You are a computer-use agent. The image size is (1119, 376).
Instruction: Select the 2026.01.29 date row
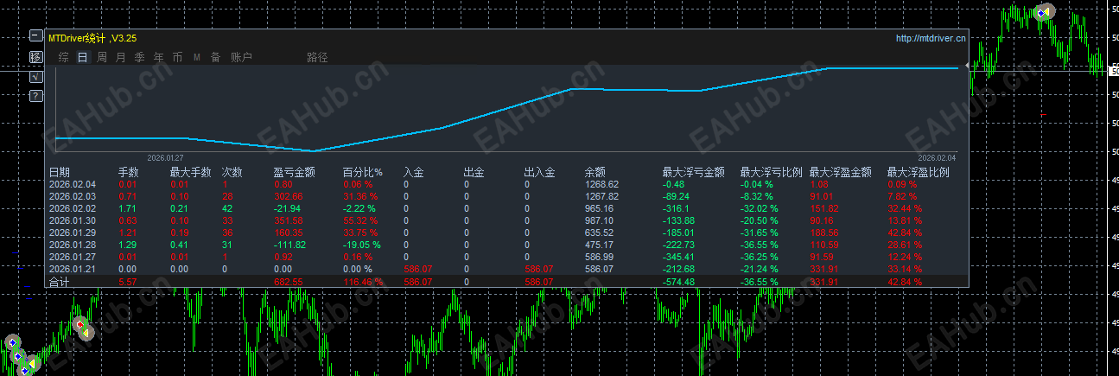click(x=73, y=233)
